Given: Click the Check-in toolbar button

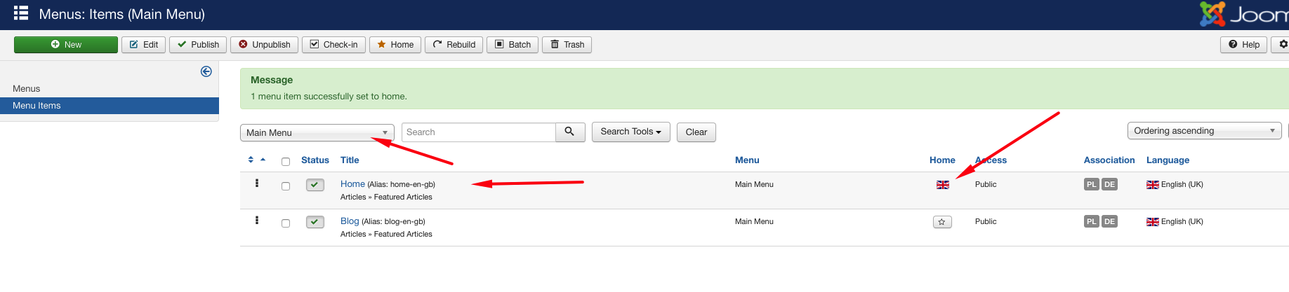Looking at the screenshot, I should pyautogui.click(x=333, y=45).
